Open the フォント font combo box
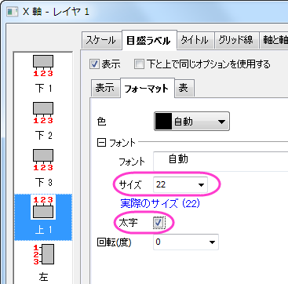 click(221, 161)
